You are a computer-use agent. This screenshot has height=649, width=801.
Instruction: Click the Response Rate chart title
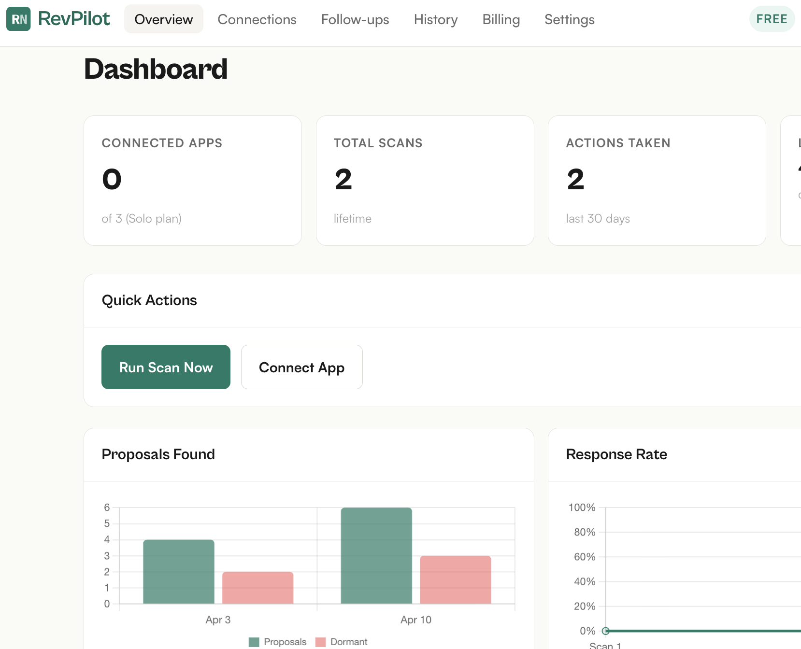point(616,454)
